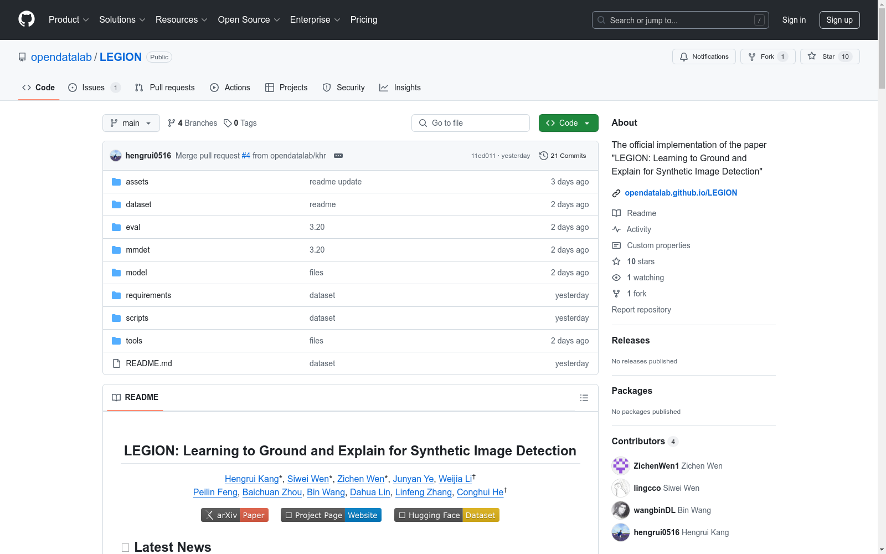The height and width of the screenshot is (554, 886).
Task: Click the eye icon beside 1 watching
Action: point(616,278)
